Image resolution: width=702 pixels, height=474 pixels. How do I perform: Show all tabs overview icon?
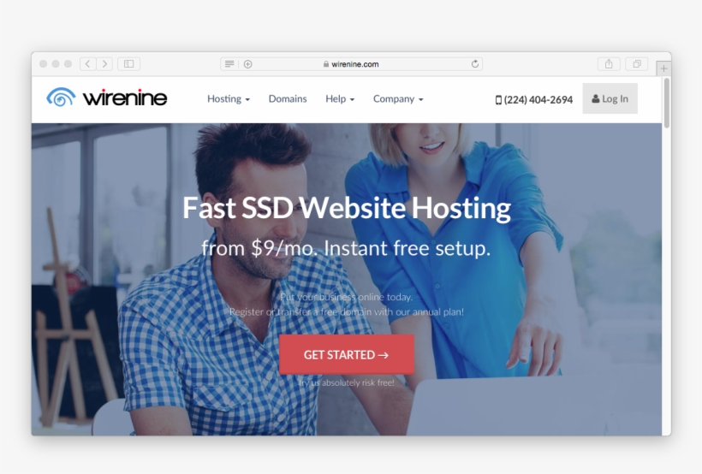pos(636,64)
